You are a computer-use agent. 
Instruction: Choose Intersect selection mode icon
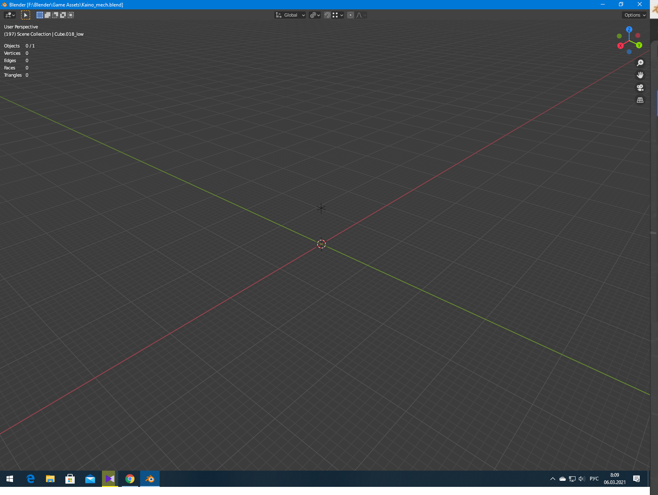[71, 15]
